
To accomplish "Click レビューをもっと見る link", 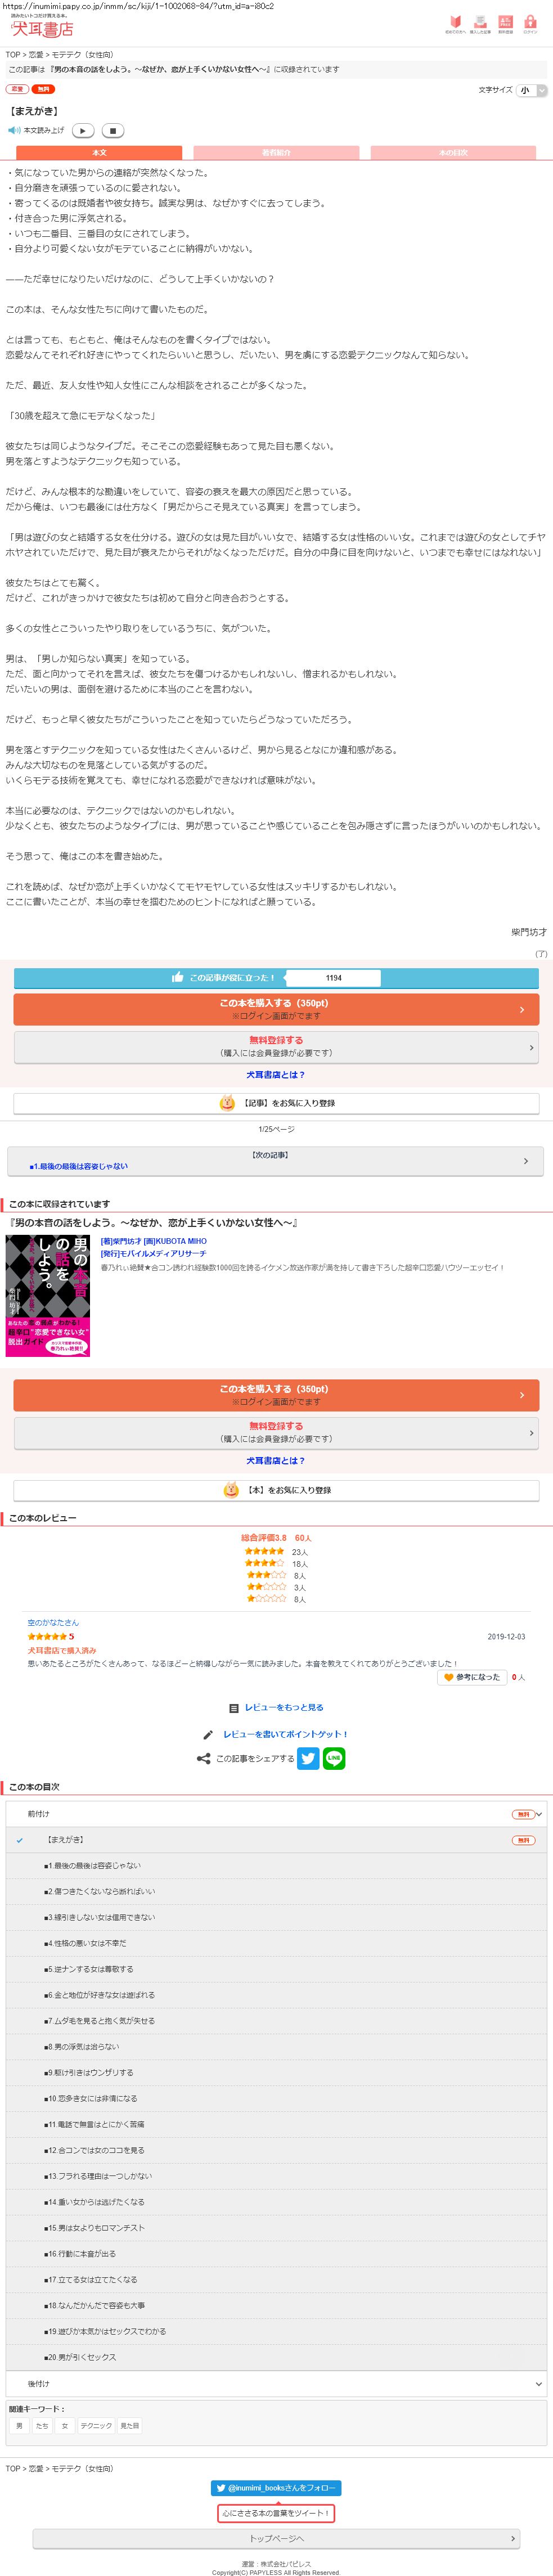I will click(x=276, y=1707).
